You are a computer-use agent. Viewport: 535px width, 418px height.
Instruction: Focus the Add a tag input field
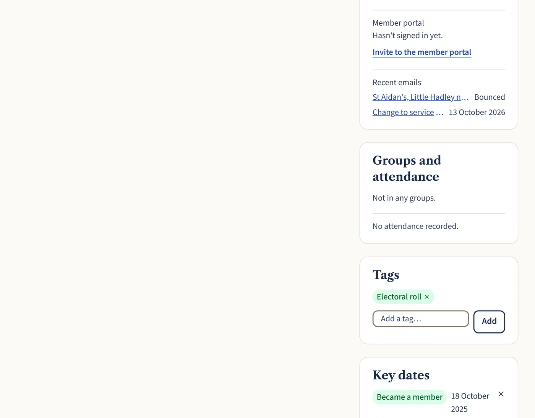tap(421, 319)
